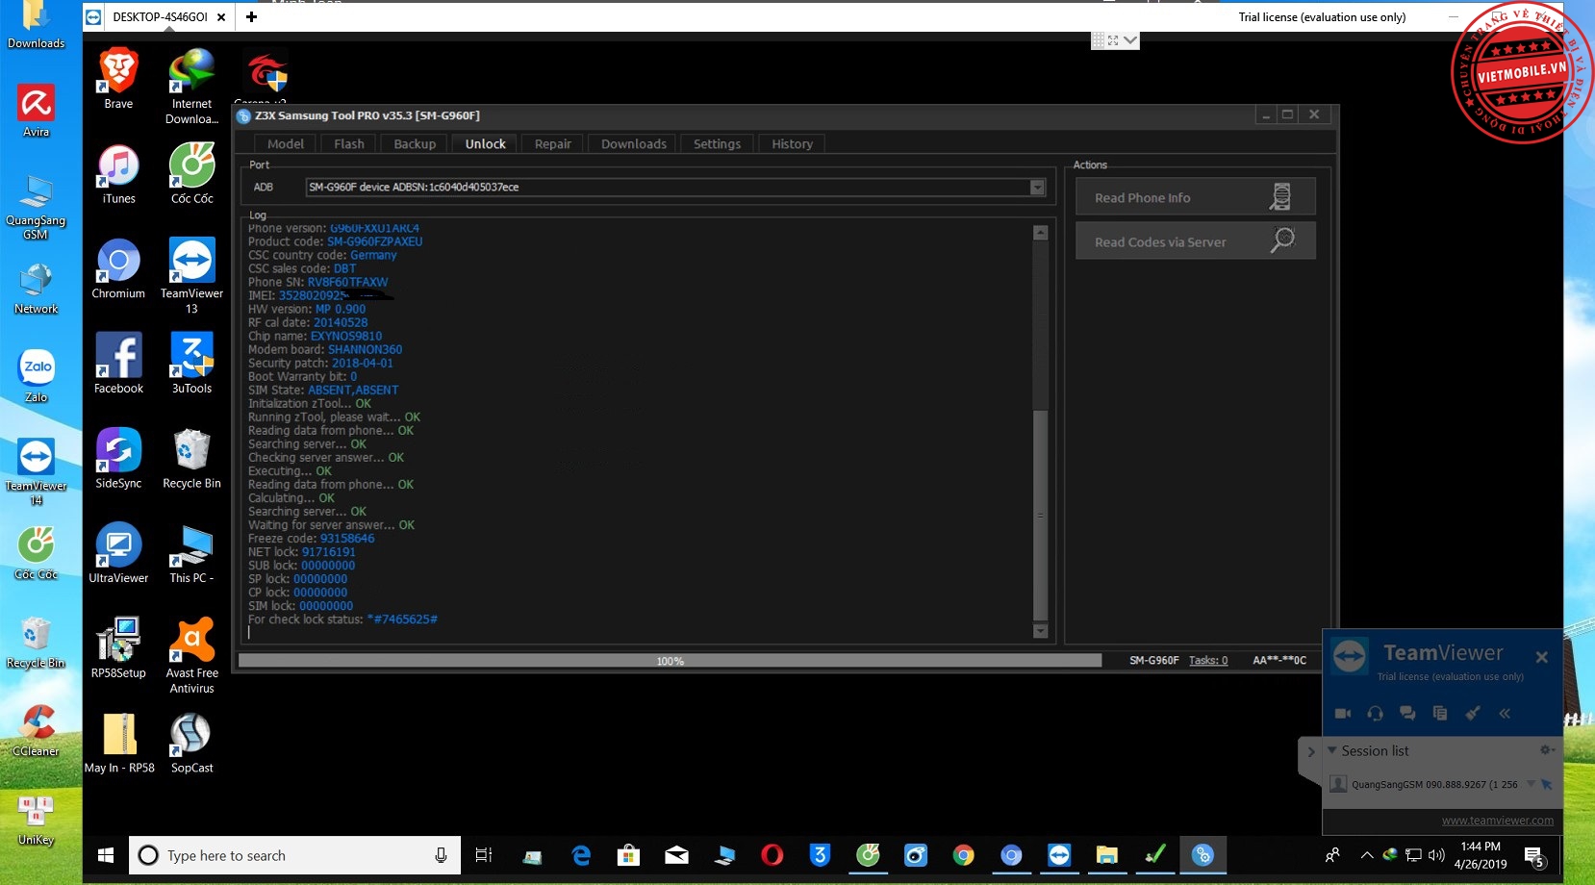Click TeamViewer headset audio icon
Viewport: 1595px width, 885px height.
[x=1375, y=713]
